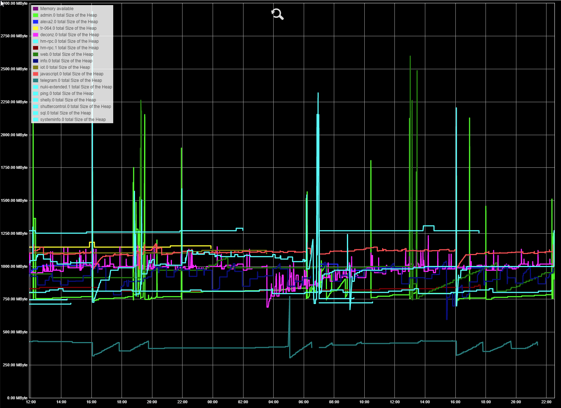
Task: Toggle 'sql.0 total Size of the Heap' legend entry
Action: [62, 113]
